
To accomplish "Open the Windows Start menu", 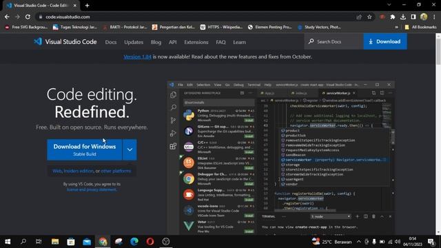I will click(x=8, y=242).
